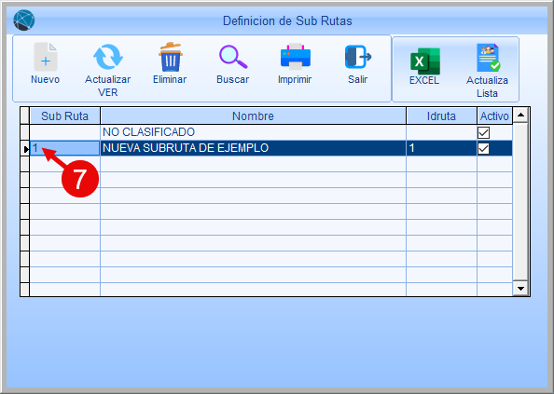Screen dimensions: 554x394
Task: Click the Nombre column header
Action: pyautogui.click(x=253, y=116)
